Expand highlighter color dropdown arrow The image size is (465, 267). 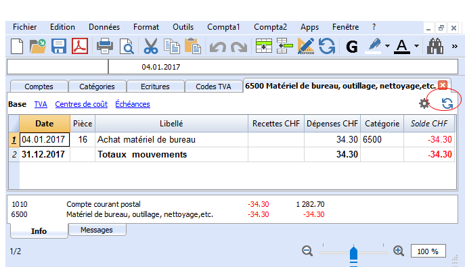coord(387,46)
